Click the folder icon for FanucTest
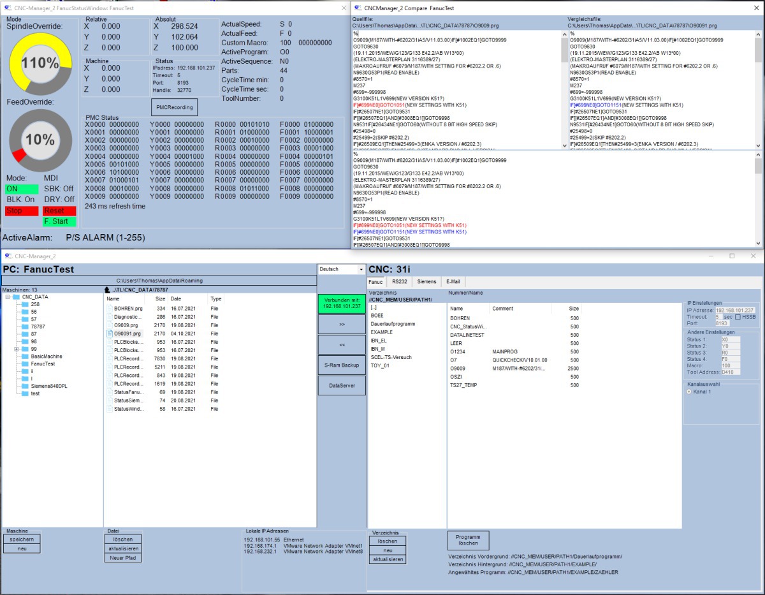Viewport: 765px width, 595px height. click(25, 364)
